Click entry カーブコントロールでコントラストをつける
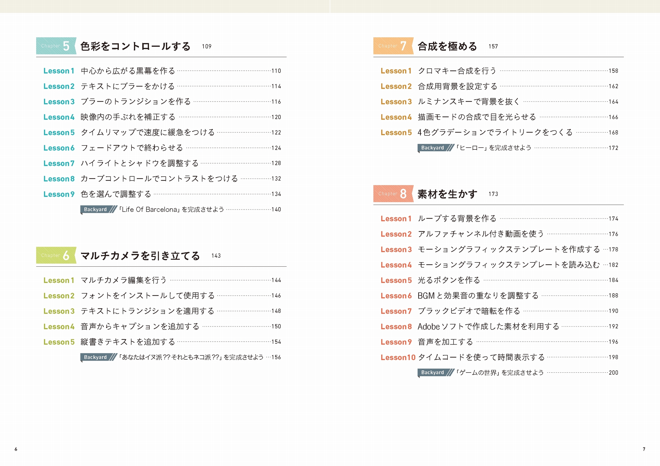This screenshot has height=466, width=660. [159, 178]
